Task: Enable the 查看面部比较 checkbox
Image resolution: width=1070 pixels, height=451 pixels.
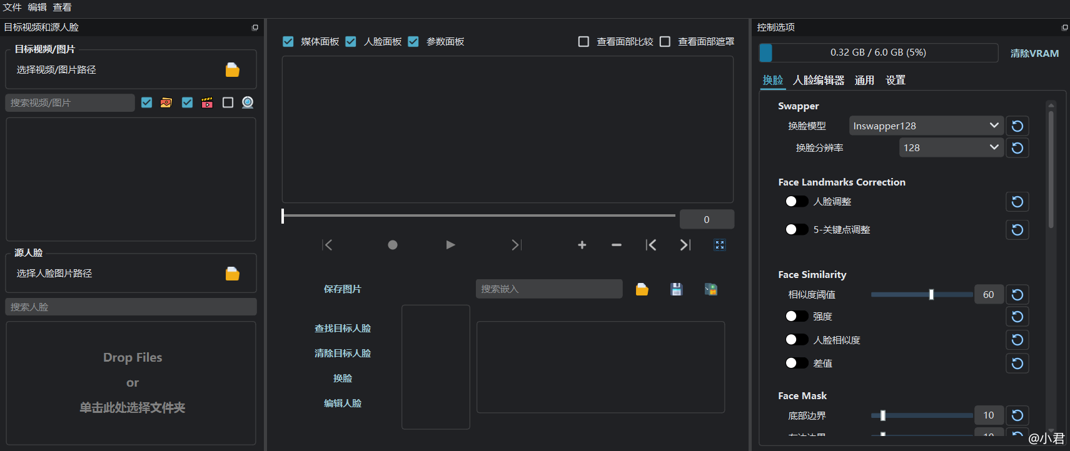Action: (x=583, y=42)
